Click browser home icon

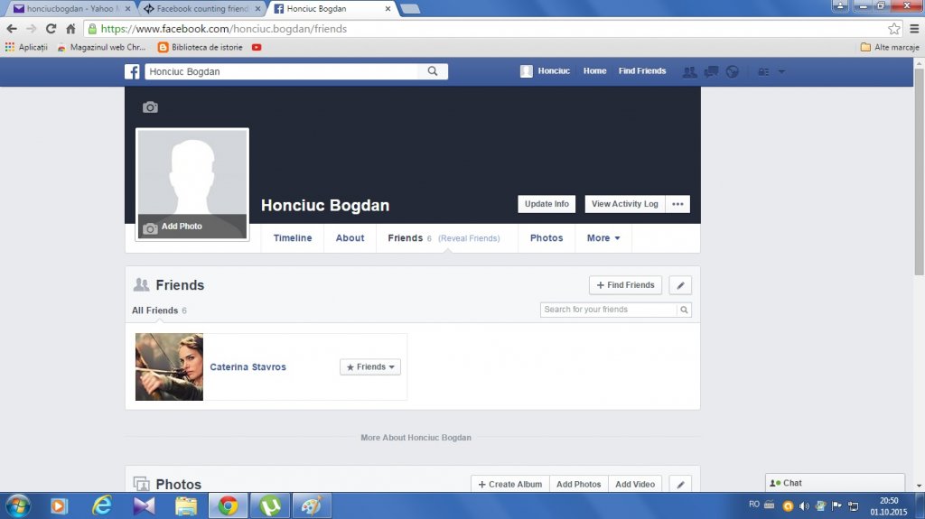click(x=70, y=28)
